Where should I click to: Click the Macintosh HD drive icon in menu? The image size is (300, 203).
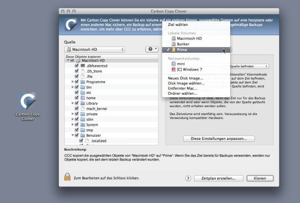(173, 38)
